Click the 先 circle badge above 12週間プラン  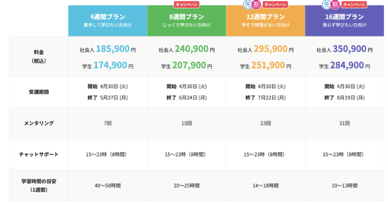pyautogui.click(x=247, y=4)
